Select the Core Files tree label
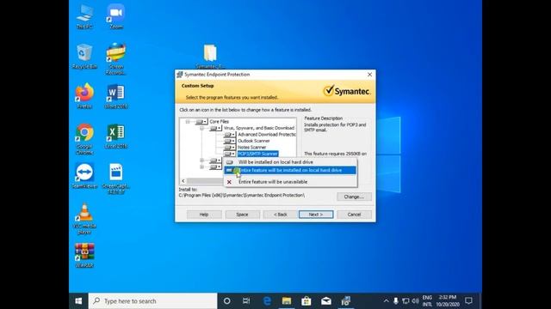 pyautogui.click(x=220, y=122)
